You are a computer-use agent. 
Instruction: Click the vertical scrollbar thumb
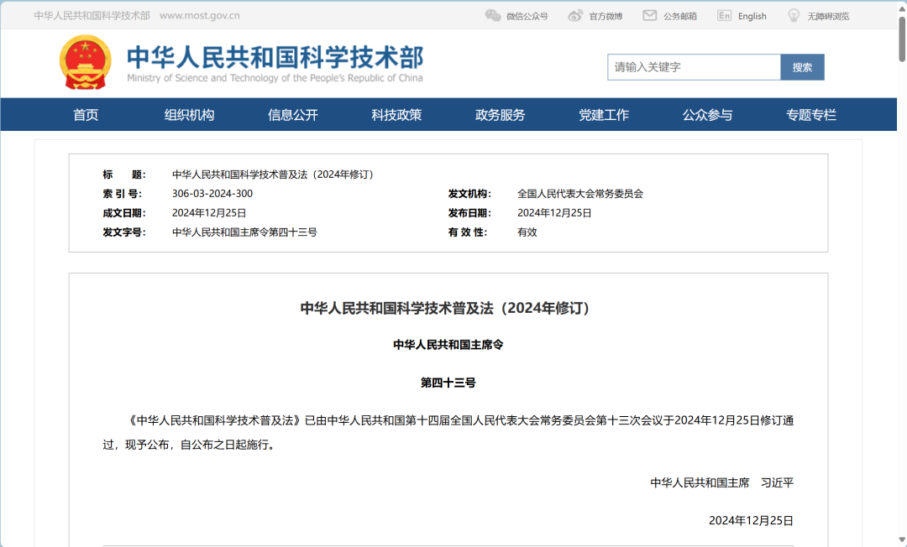click(902, 39)
